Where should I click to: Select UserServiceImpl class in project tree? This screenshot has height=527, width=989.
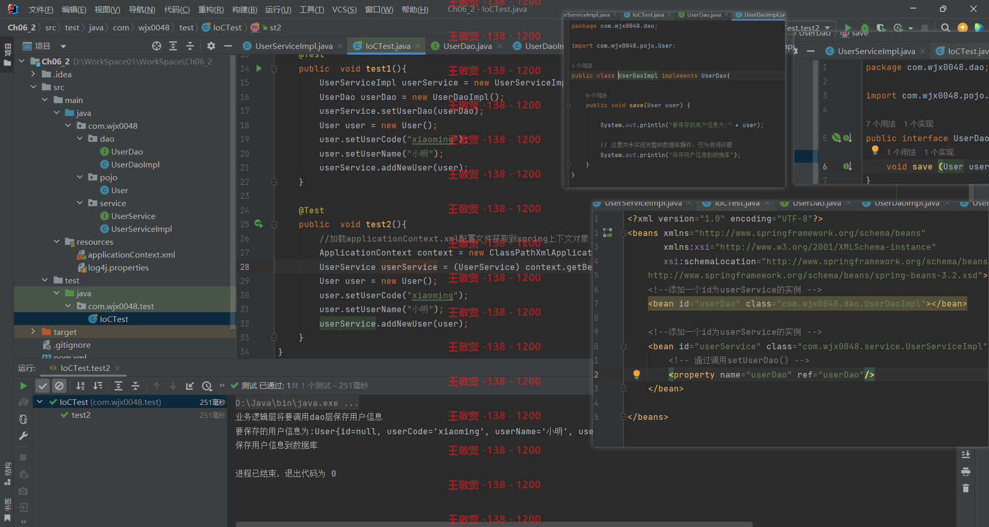[142, 229]
